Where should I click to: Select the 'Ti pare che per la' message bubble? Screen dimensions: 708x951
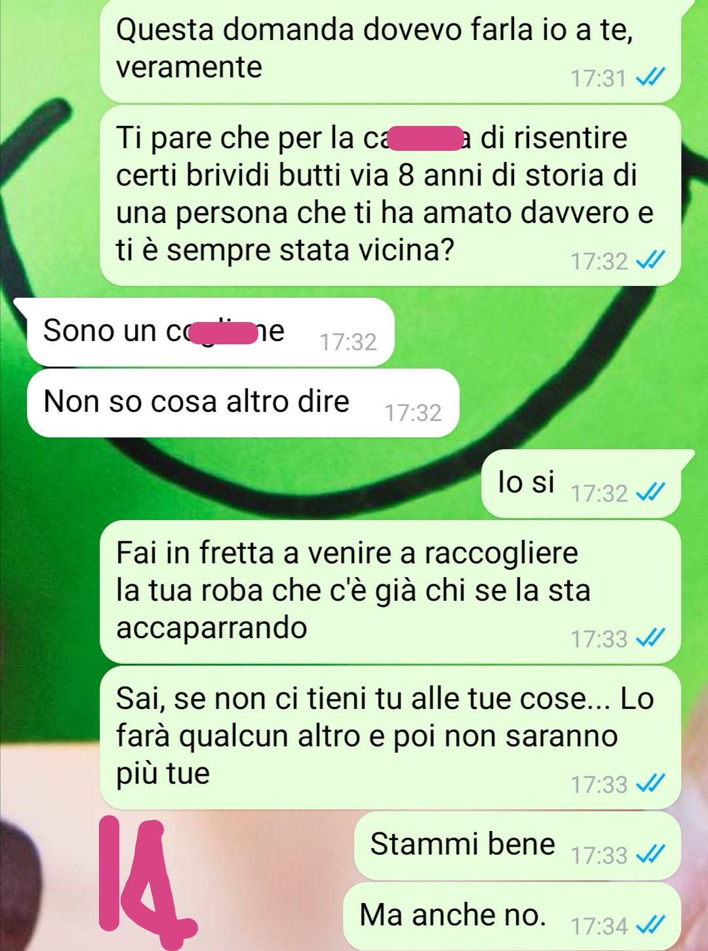(390, 195)
